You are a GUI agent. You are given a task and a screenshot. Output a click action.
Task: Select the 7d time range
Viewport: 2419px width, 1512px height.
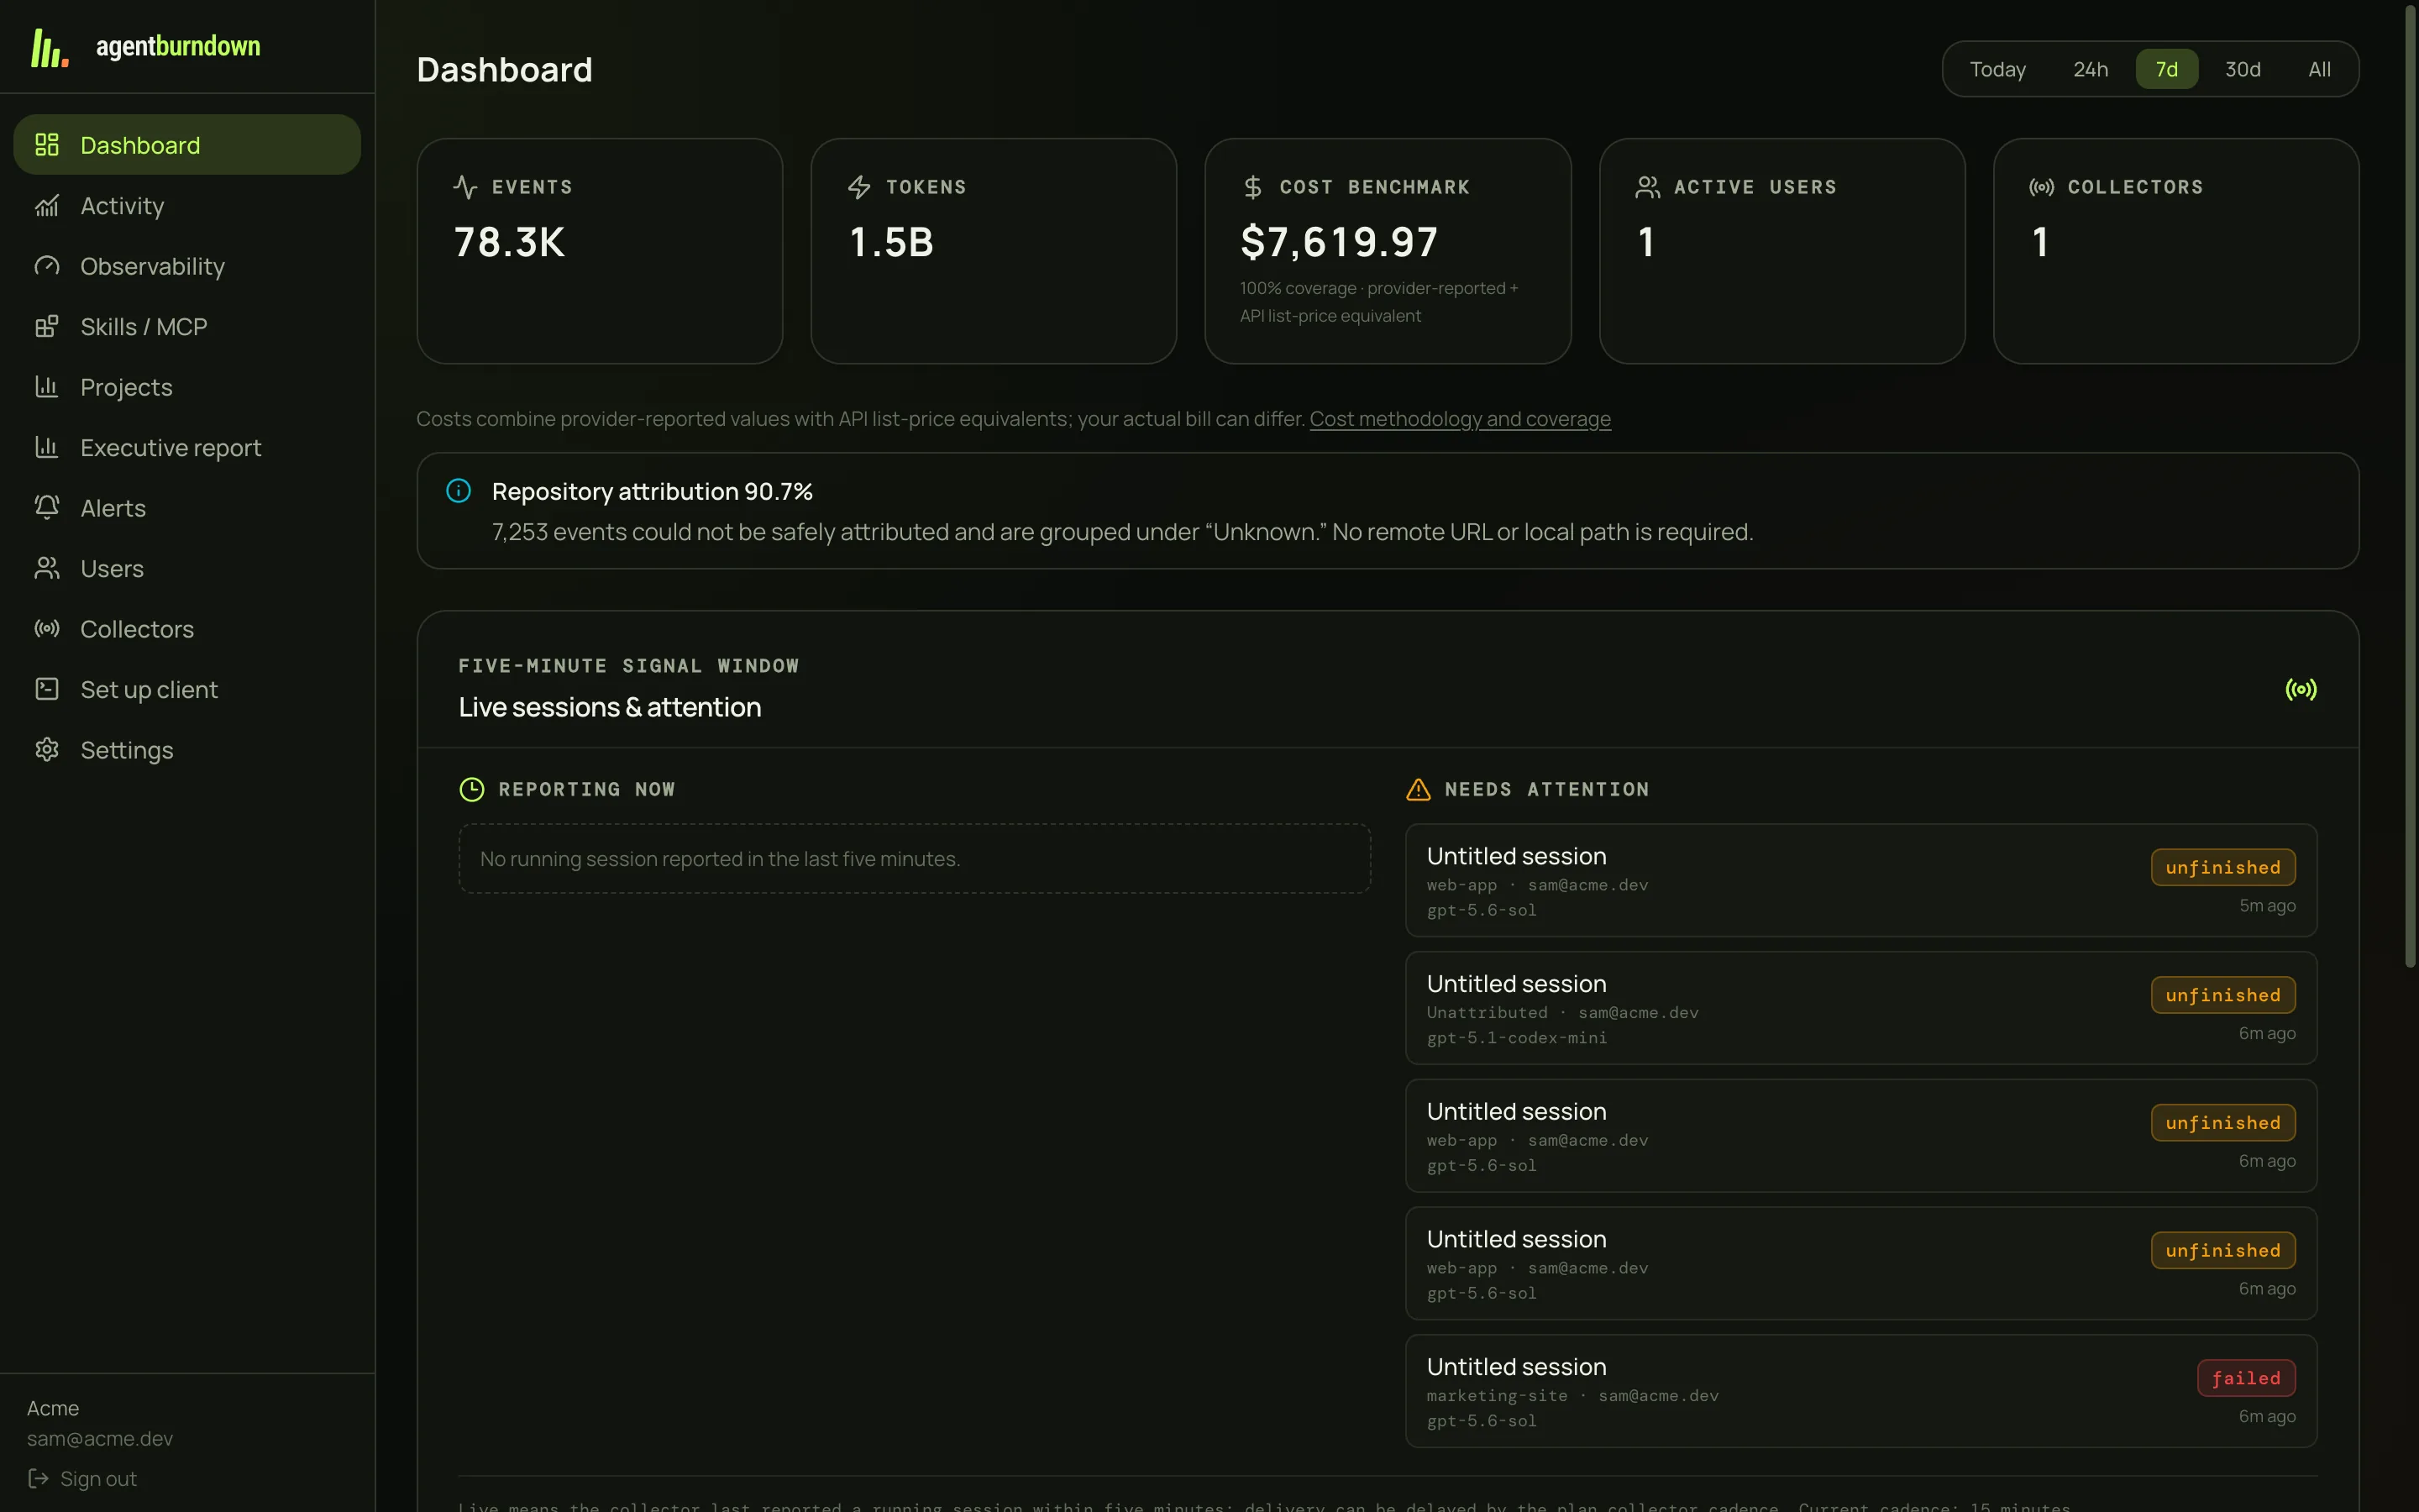(2166, 69)
